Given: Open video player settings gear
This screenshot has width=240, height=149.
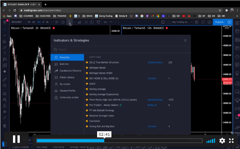Looking at the screenshot, I should click(x=222, y=140).
